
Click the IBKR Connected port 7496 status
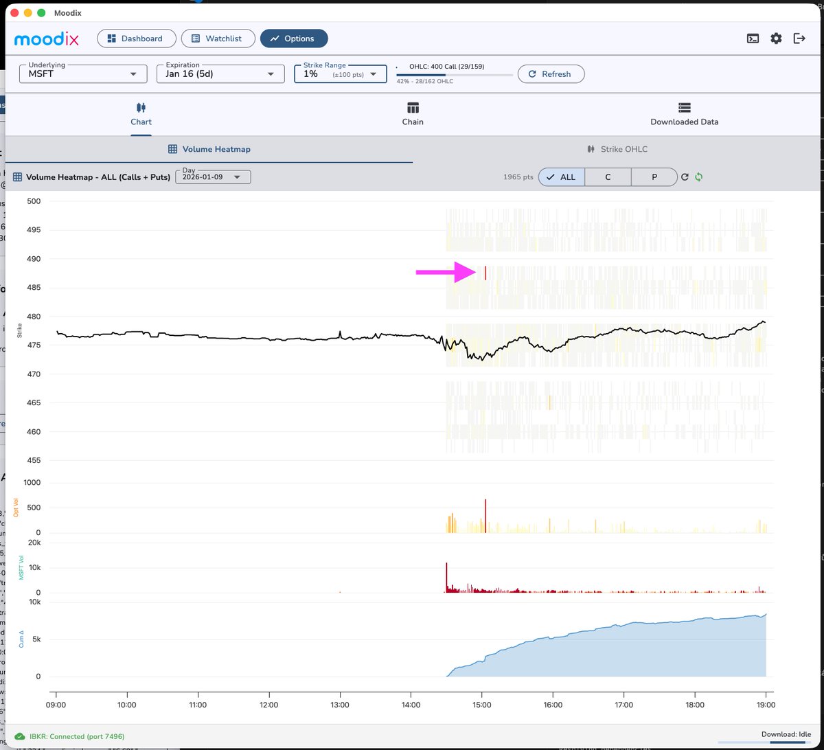click(x=77, y=736)
